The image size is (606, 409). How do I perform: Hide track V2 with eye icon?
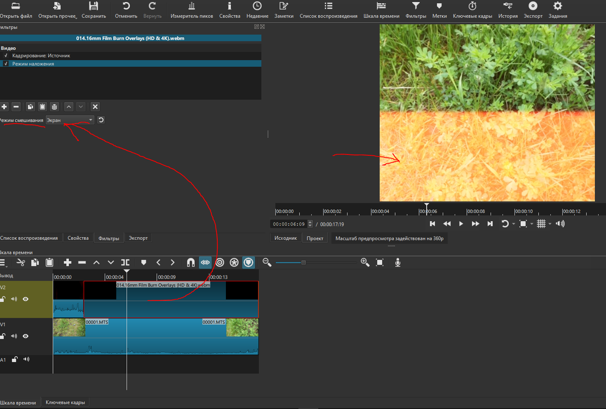pos(26,299)
